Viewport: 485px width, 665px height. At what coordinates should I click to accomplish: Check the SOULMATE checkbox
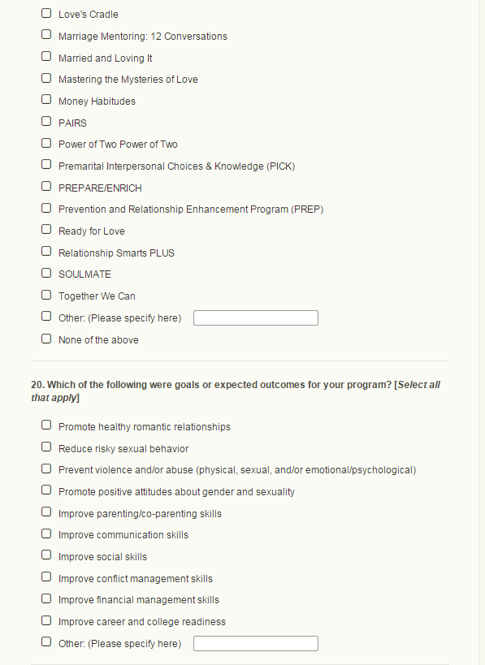46,273
